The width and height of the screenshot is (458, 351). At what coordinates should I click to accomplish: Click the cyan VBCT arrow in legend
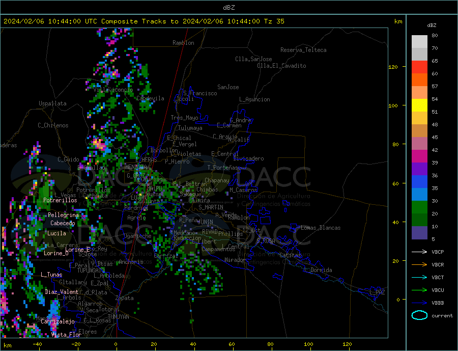tap(419, 277)
